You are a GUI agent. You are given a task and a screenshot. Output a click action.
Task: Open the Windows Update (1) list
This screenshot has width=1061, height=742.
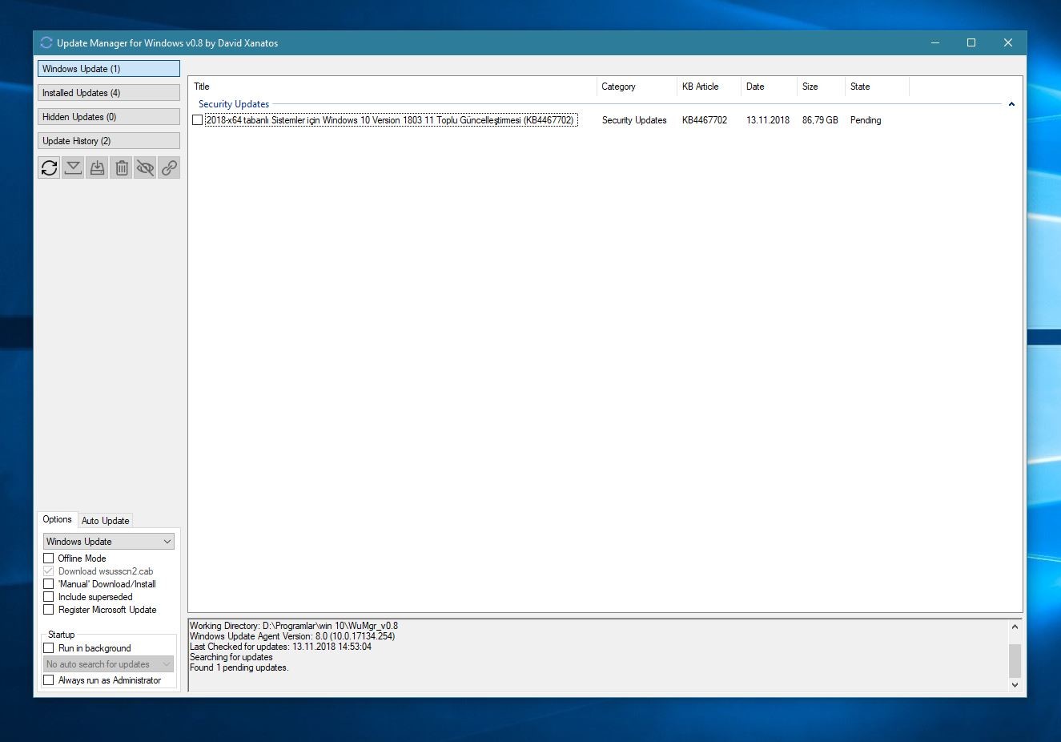click(x=109, y=69)
